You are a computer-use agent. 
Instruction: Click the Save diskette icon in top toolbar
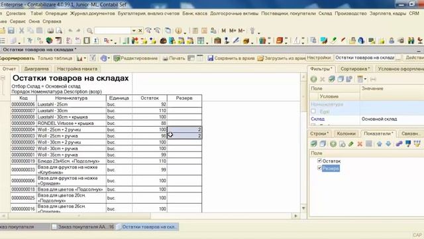point(11,31)
